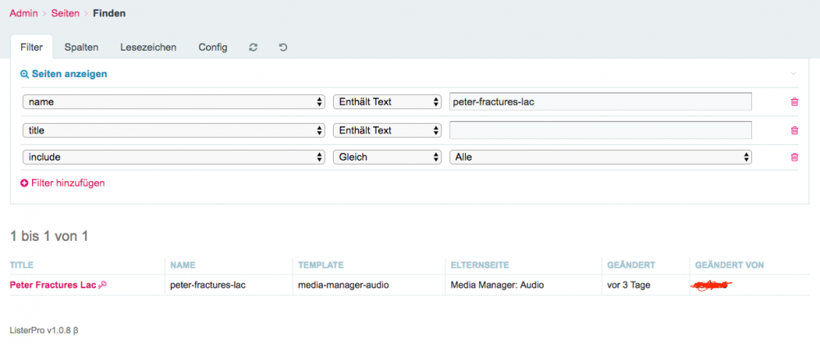Click the magnifier icon beside Seiten anzeigen
The height and width of the screenshot is (344, 820).
[x=25, y=74]
